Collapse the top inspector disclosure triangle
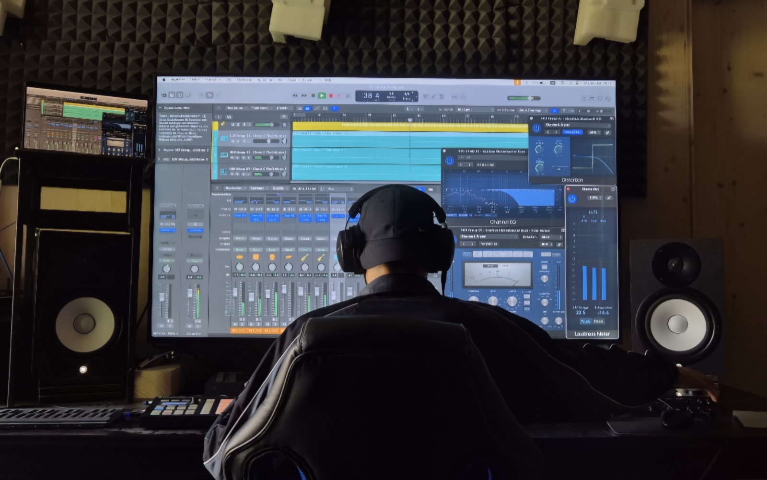 coord(160,108)
